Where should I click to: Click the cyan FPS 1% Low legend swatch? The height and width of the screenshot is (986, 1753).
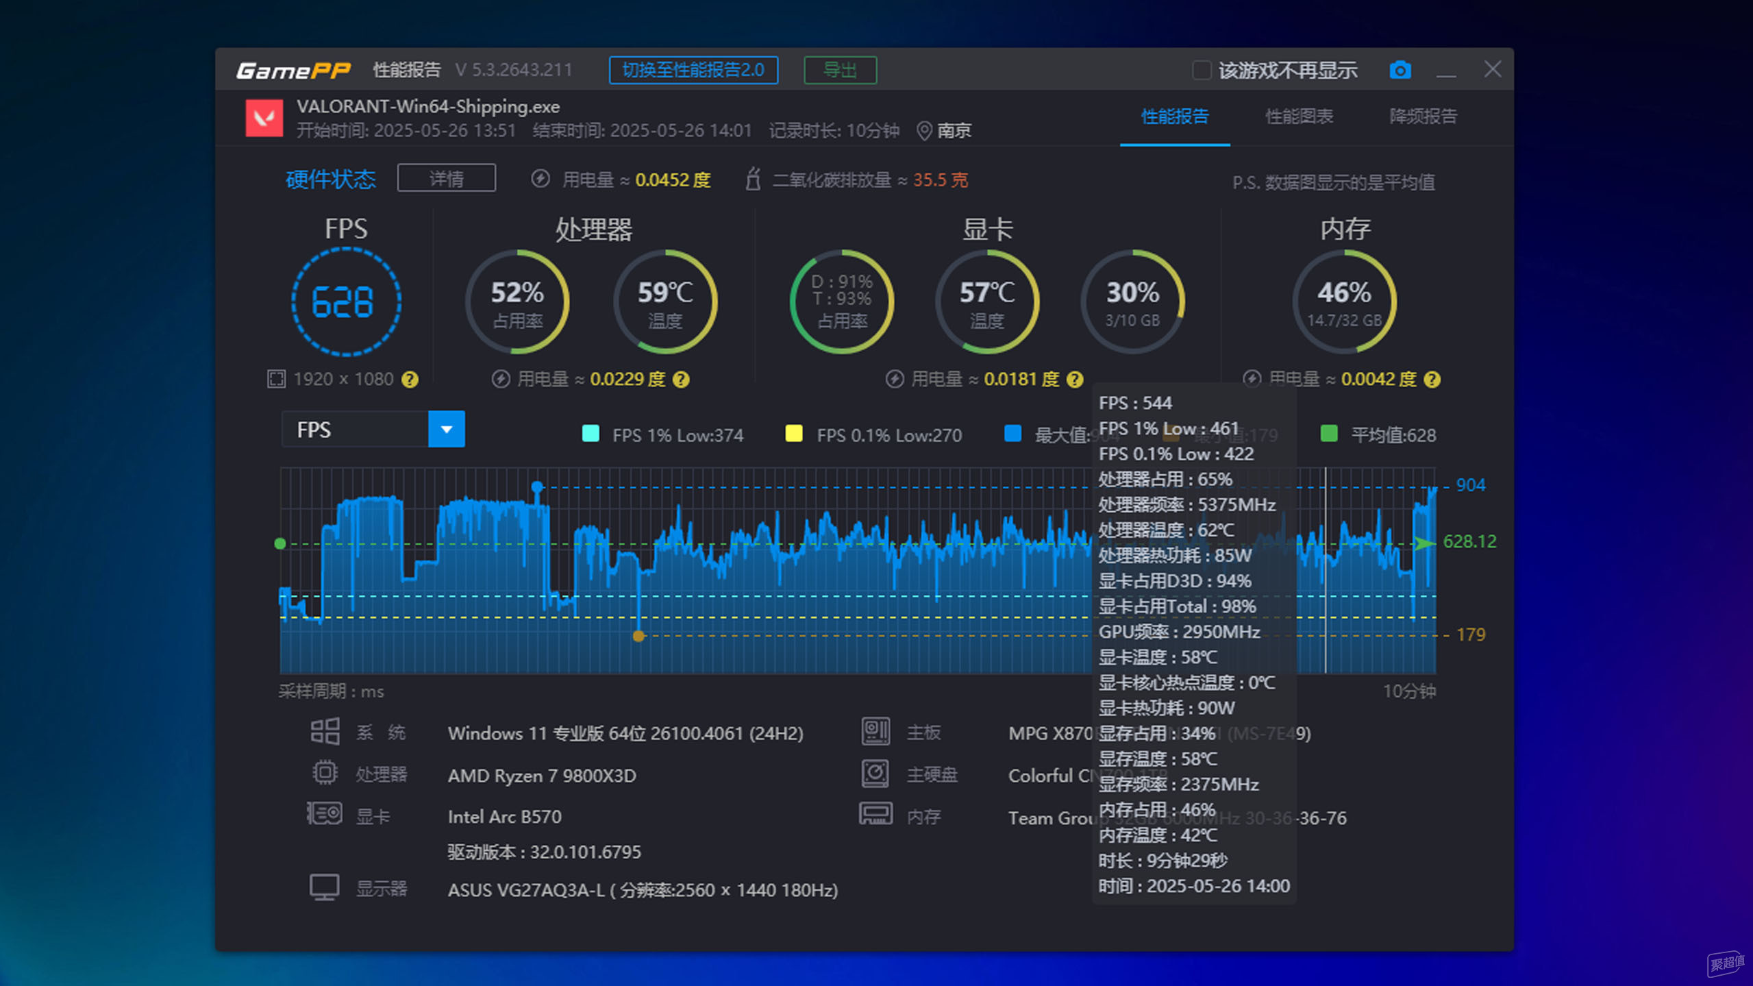pyautogui.click(x=590, y=433)
